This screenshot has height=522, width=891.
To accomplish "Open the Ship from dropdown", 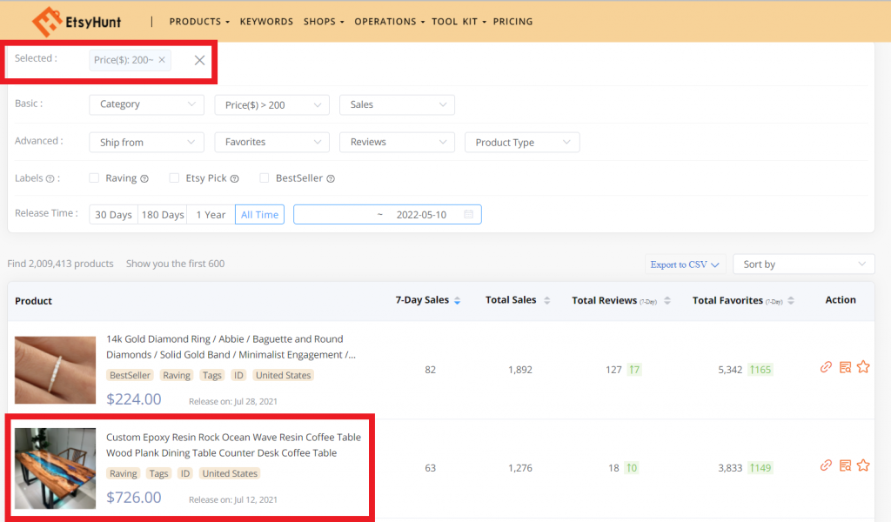I will [146, 143].
